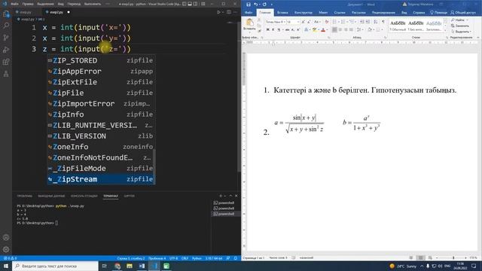Open the Extensions view in VS Code

point(6,62)
